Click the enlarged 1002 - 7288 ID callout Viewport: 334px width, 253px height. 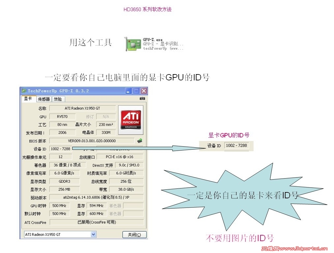click(x=236, y=145)
